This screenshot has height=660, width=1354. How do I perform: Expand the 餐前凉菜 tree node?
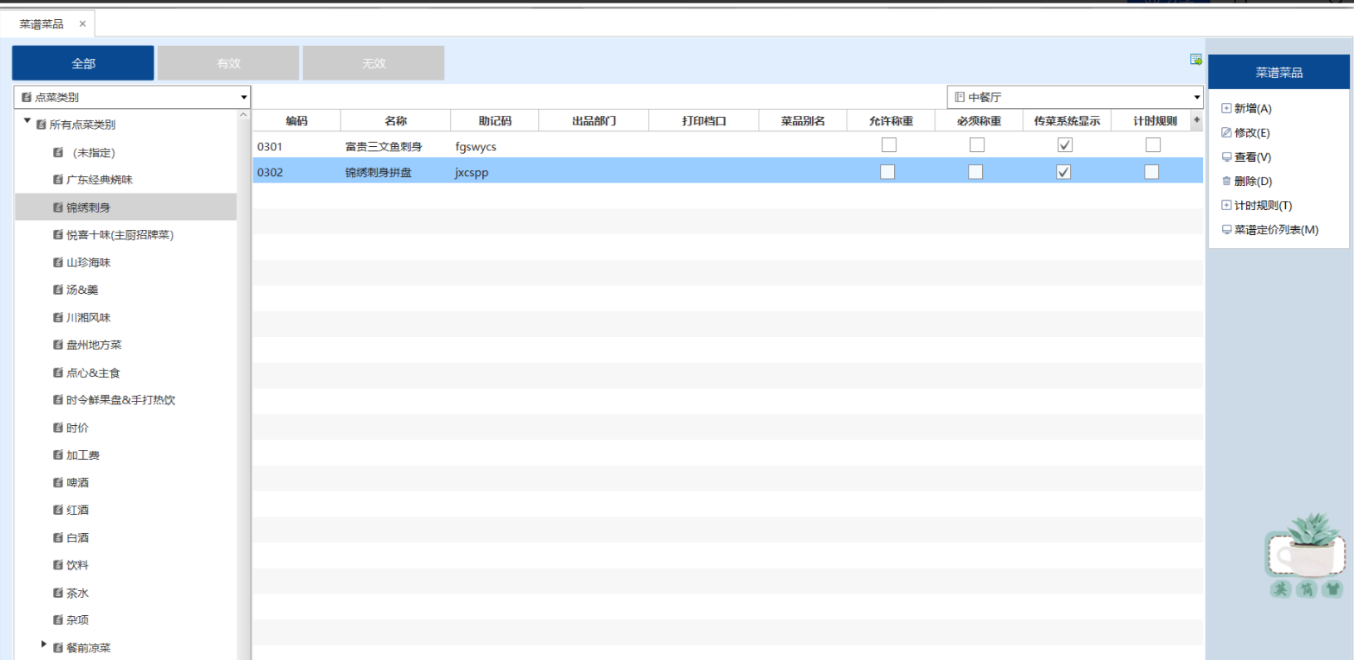[44, 644]
